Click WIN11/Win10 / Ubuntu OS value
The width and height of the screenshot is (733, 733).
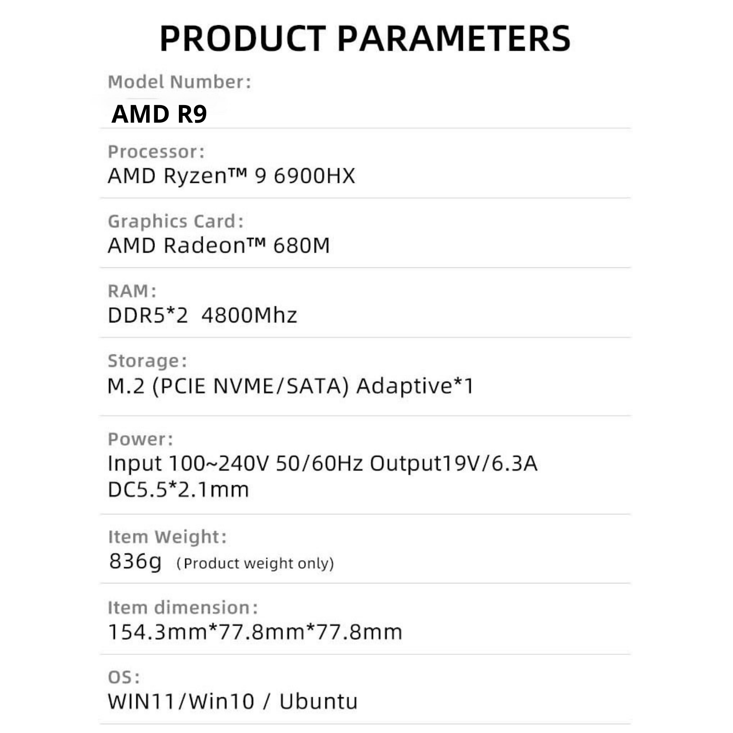pyautogui.click(x=233, y=702)
